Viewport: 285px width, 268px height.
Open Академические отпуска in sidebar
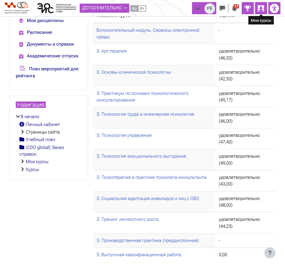[x=52, y=56]
